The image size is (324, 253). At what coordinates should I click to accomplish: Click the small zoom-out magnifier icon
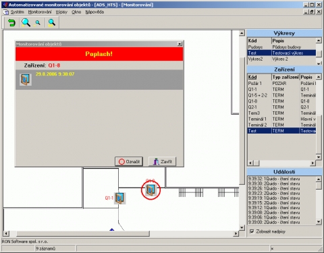(38, 23)
